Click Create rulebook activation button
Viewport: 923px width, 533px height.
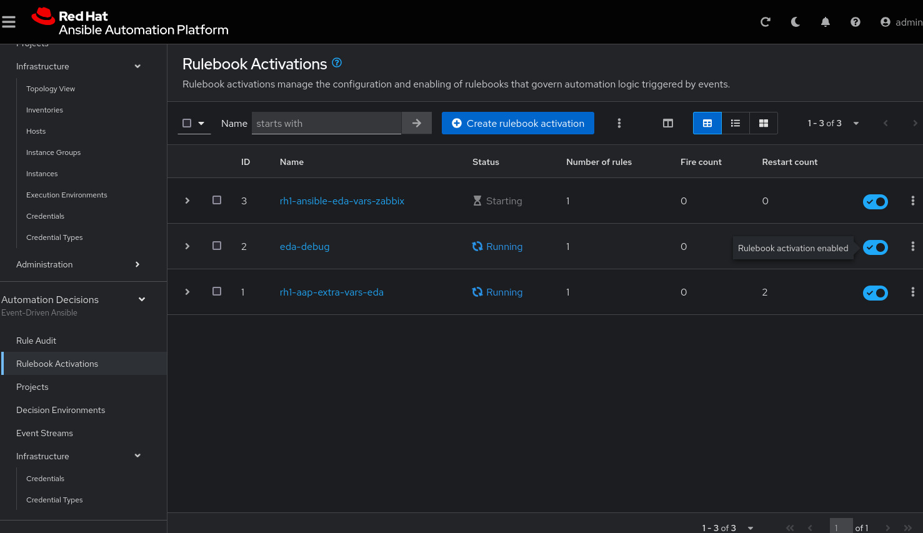518,123
